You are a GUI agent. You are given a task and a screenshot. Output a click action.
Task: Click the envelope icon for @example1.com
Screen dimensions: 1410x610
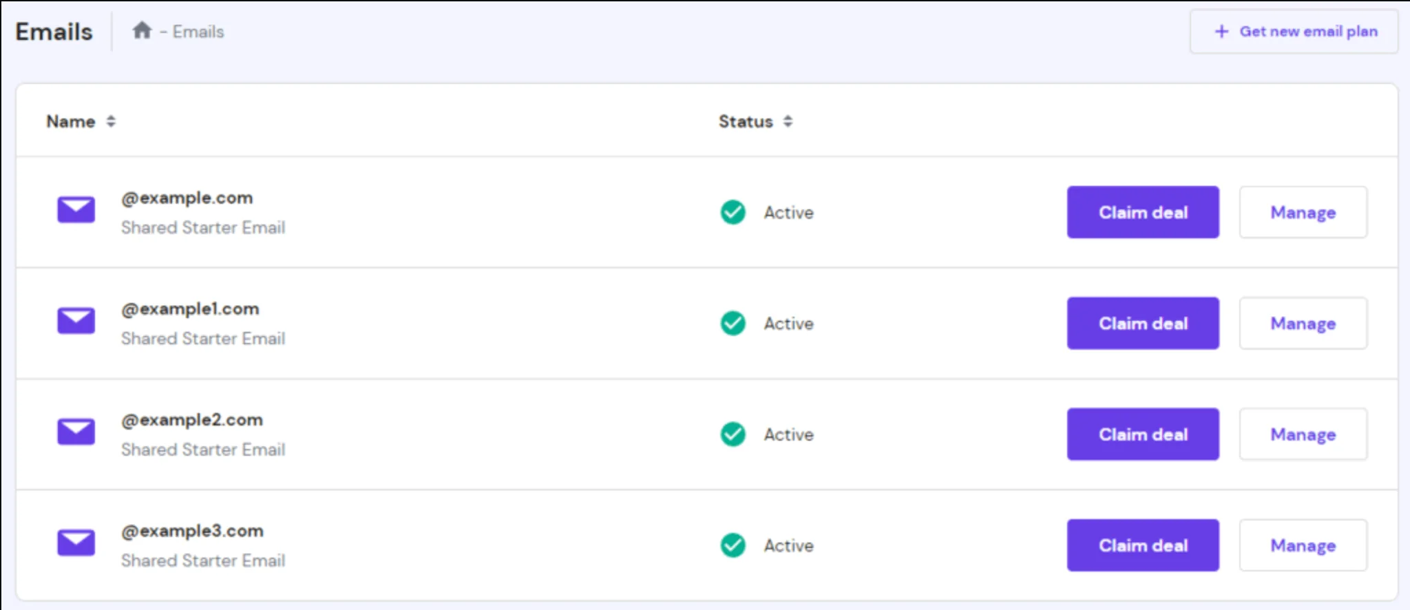click(x=76, y=320)
